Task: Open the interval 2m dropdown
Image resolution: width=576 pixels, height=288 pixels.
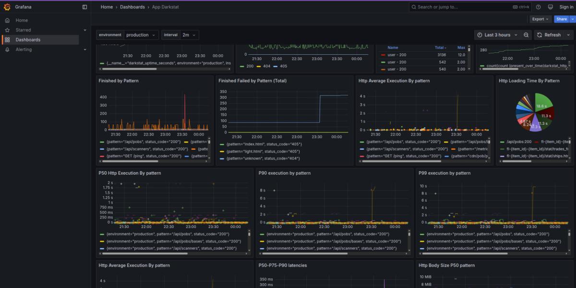Action: click(189, 35)
